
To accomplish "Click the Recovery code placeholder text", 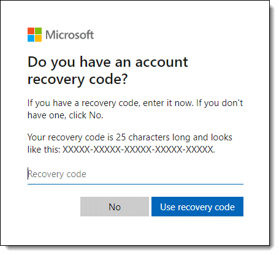I will click(x=57, y=174).
